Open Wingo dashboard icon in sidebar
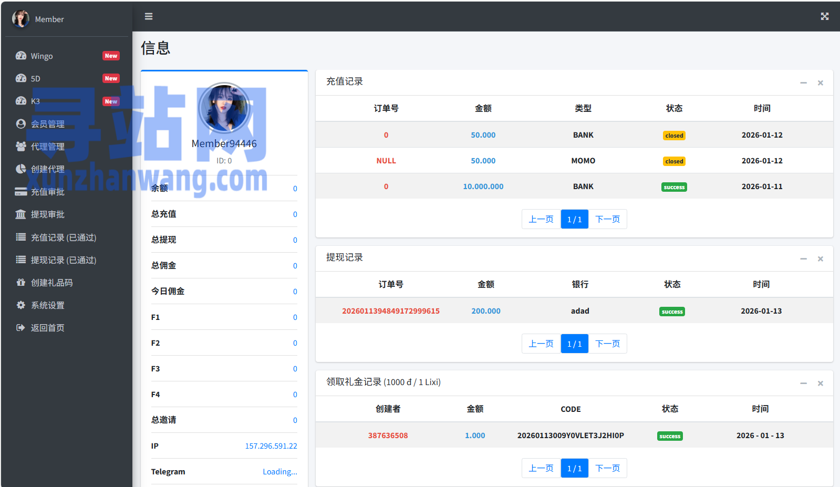840x487 pixels. pos(21,56)
